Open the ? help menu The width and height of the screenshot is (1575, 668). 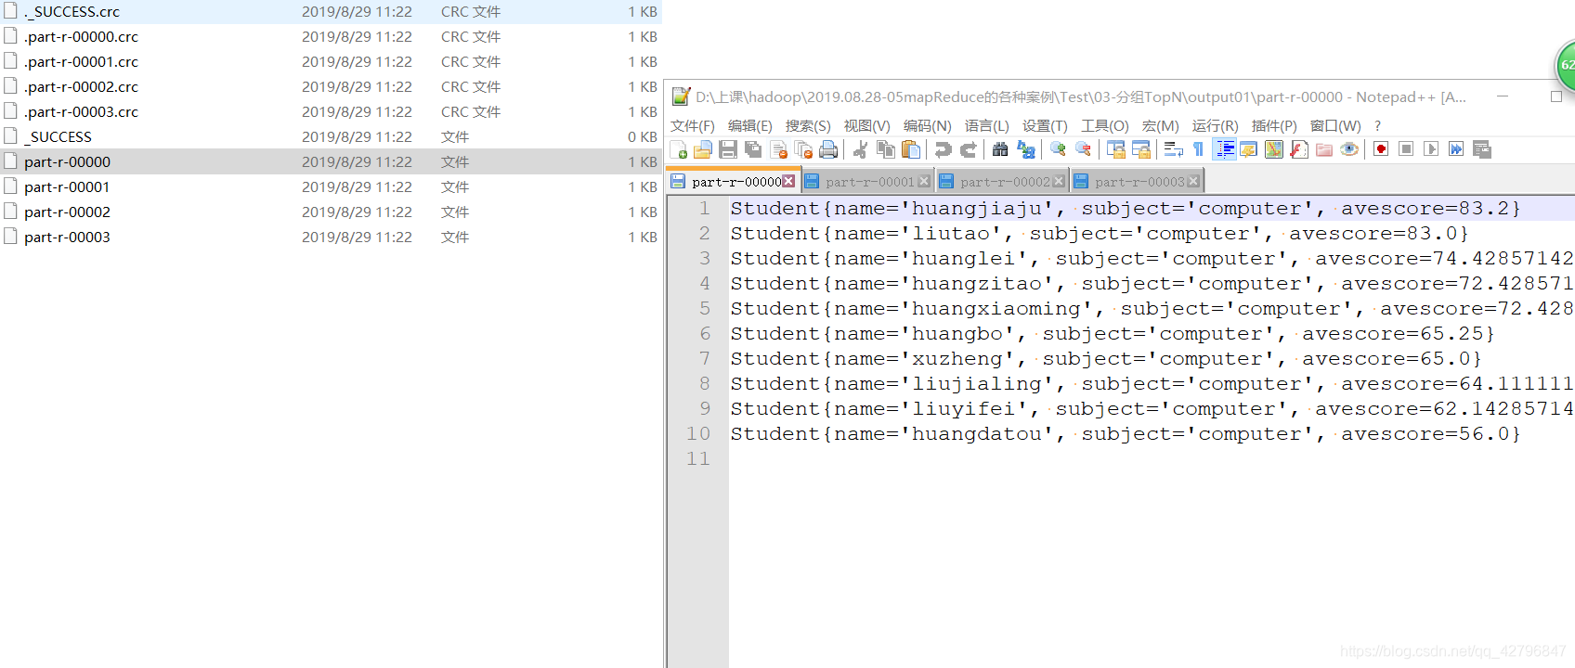click(x=1377, y=125)
